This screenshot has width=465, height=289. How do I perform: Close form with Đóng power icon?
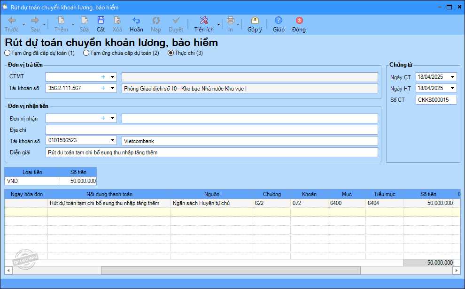tap(299, 21)
